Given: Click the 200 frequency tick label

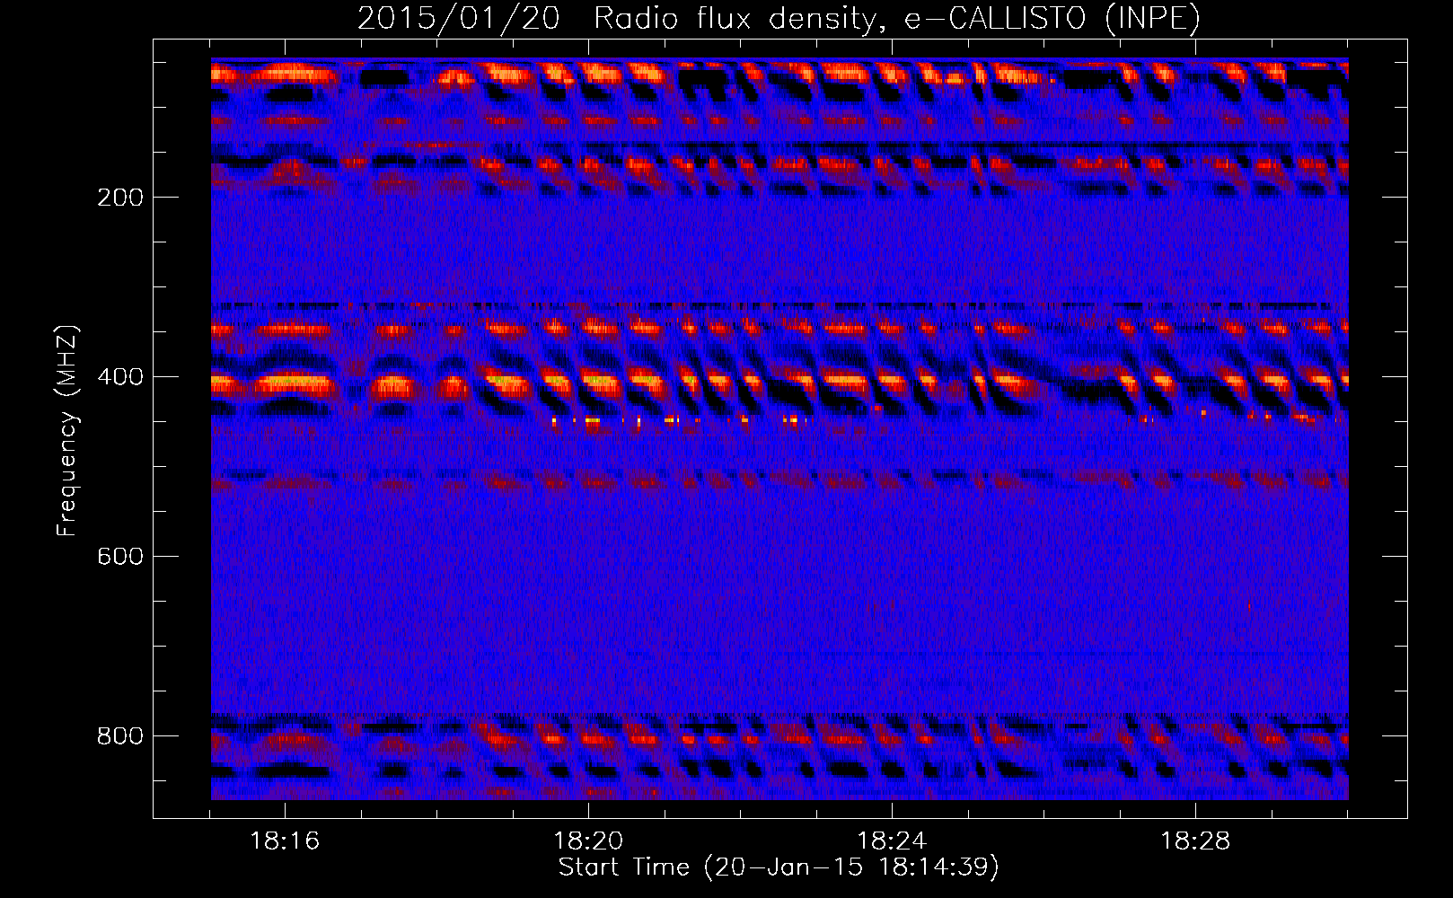Looking at the screenshot, I should click(x=119, y=197).
